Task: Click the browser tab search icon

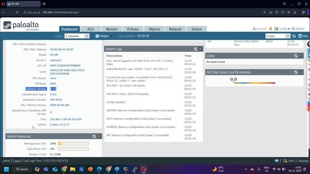Action: [x=284, y=4]
